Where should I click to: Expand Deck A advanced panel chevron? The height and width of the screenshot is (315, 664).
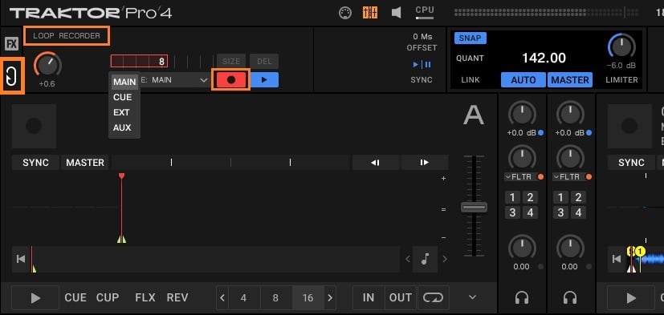pos(473,297)
